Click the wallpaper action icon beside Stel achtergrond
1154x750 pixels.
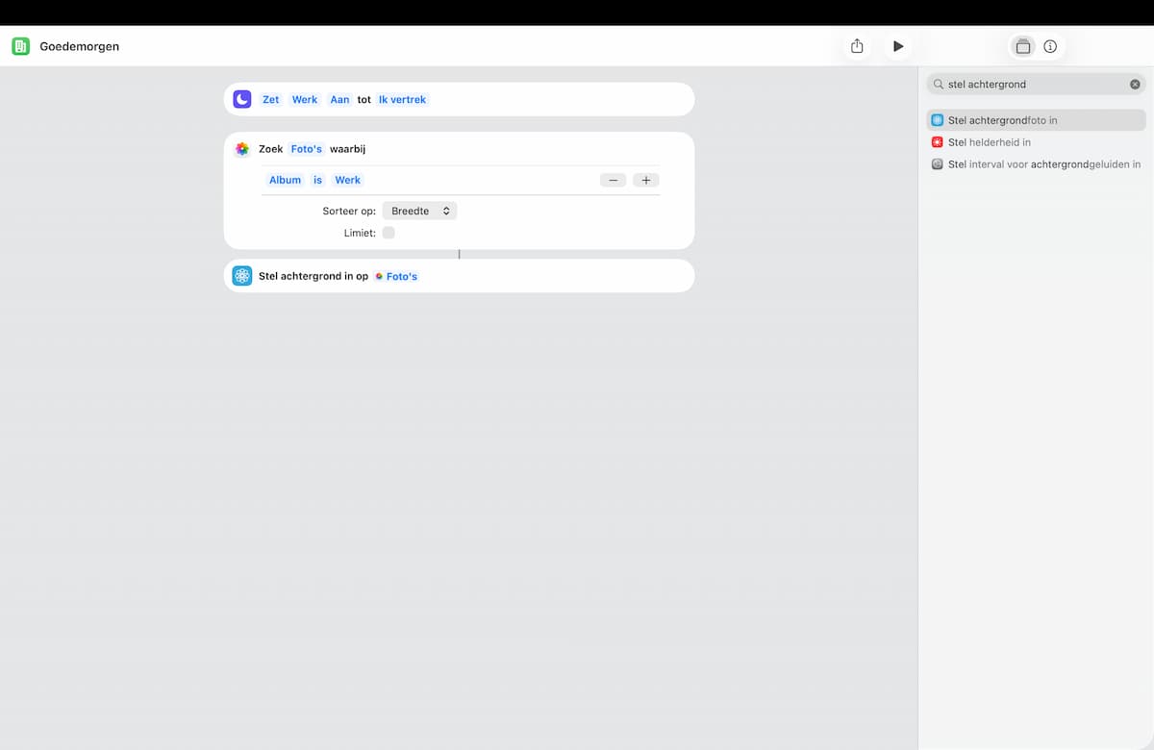tap(242, 276)
